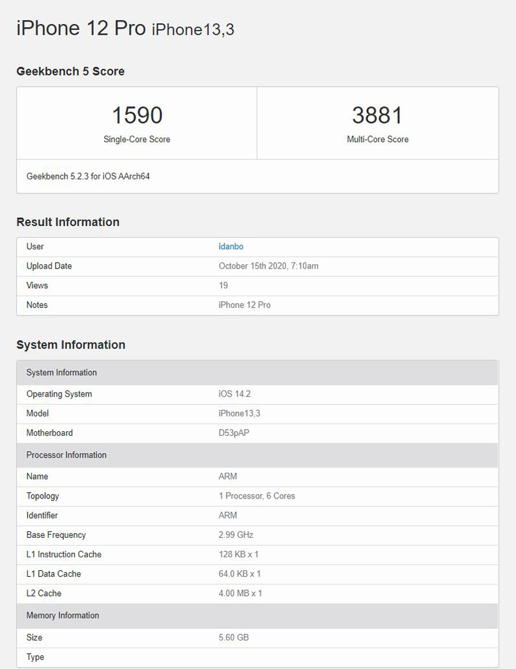Select the memory size value 5.60 GB
516x669 pixels.
tap(233, 637)
